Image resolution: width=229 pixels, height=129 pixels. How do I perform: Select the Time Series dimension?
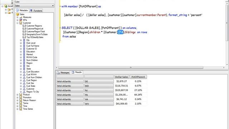coord(28,109)
